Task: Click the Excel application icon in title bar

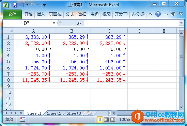Action: tap(5, 5)
